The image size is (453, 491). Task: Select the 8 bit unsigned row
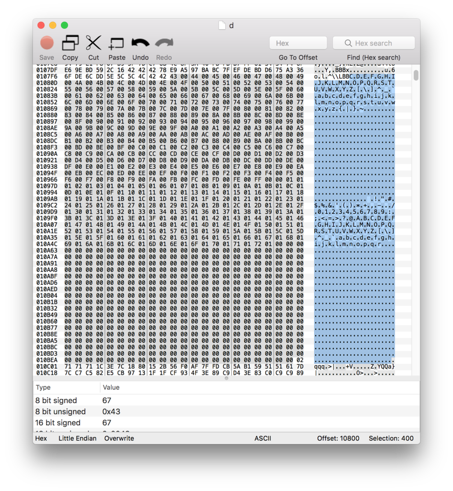click(x=226, y=411)
